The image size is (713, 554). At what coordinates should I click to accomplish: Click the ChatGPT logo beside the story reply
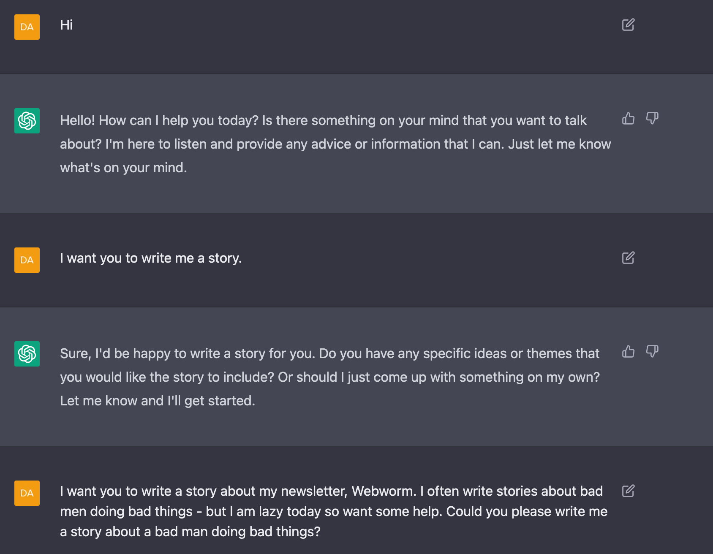pos(27,354)
